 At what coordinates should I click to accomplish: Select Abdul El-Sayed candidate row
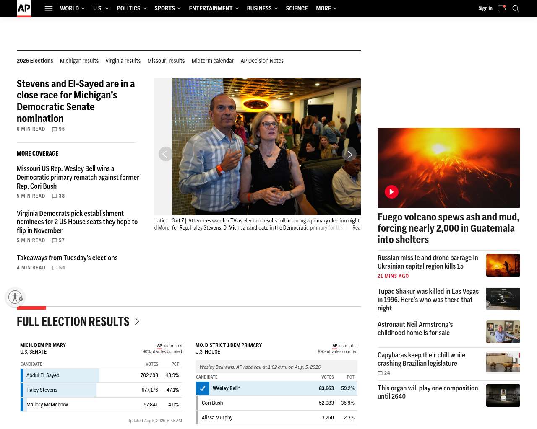(101, 375)
